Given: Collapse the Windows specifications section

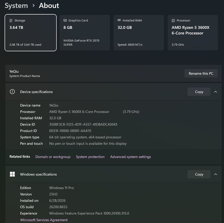Looking at the screenshot, I should (216, 174).
